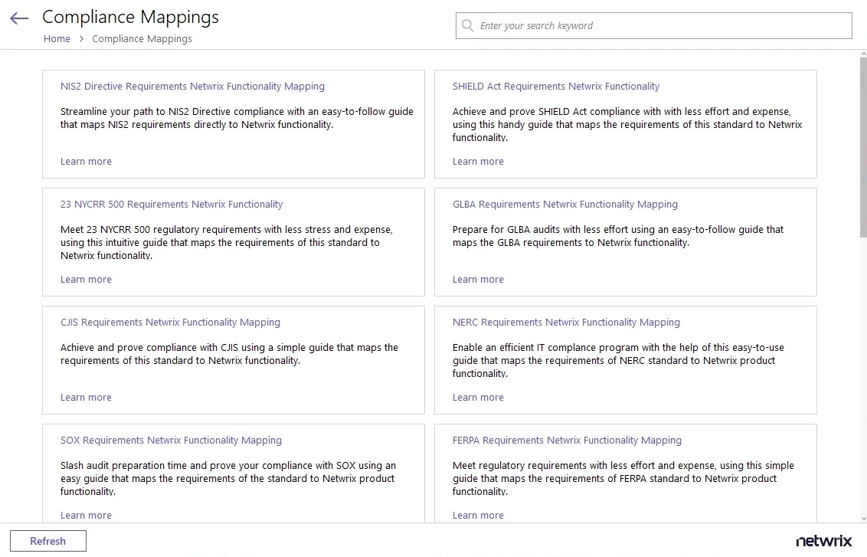Screen dimensions: 867x557
Task: Open the GLBA Requirements mapping guide
Action: (x=564, y=204)
